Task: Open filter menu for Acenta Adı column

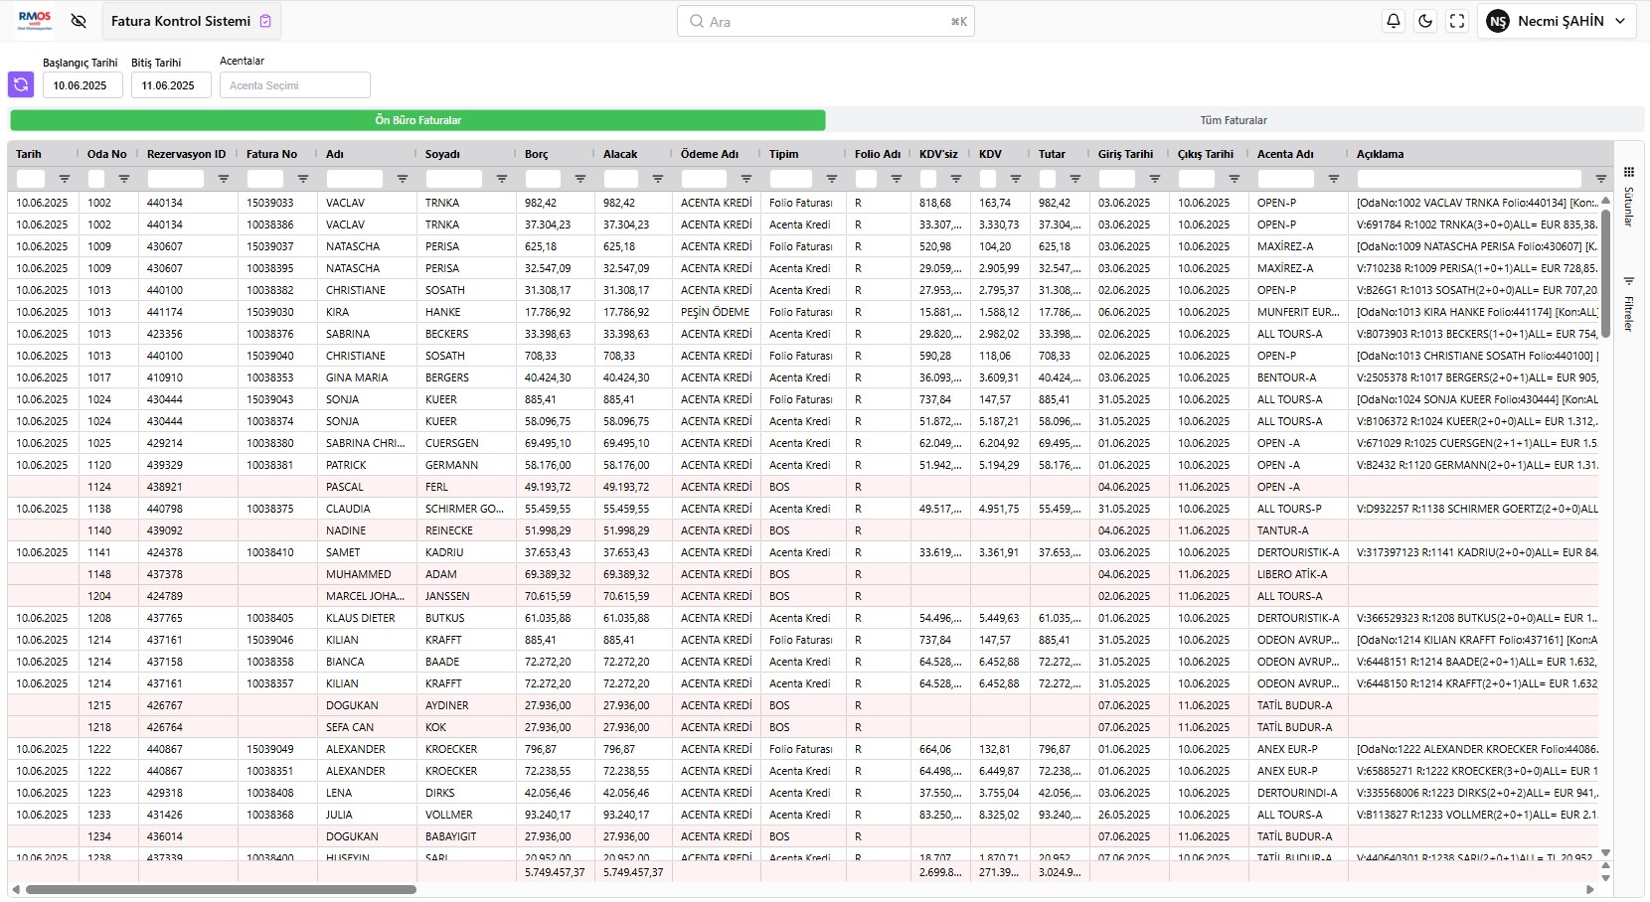Action: coord(1334,179)
